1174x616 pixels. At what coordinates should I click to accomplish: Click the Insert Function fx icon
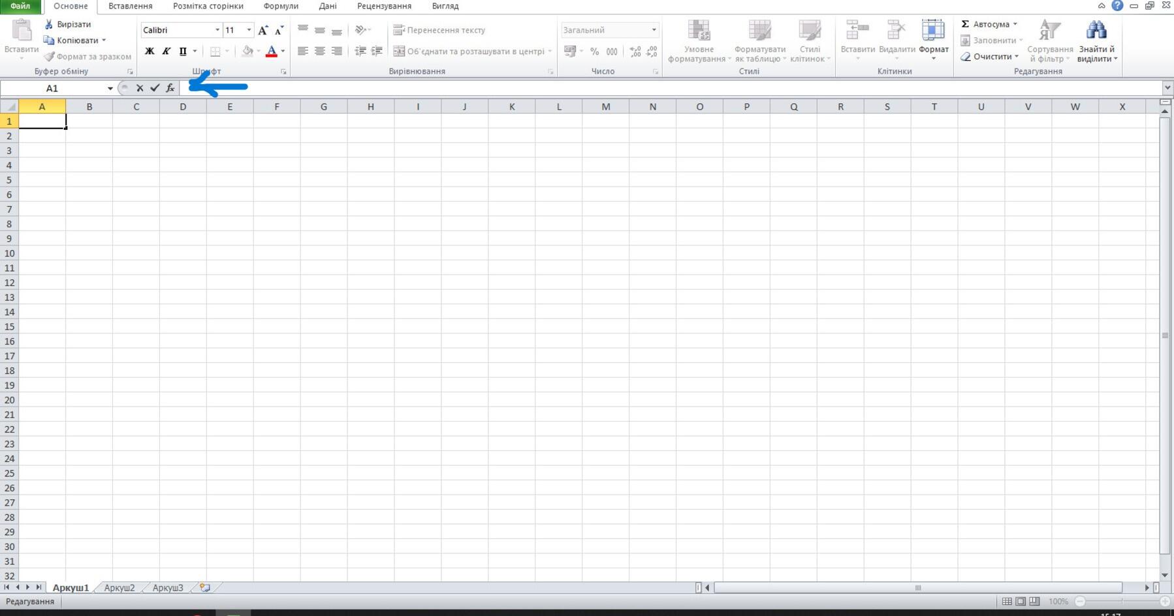tap(170, 88)
